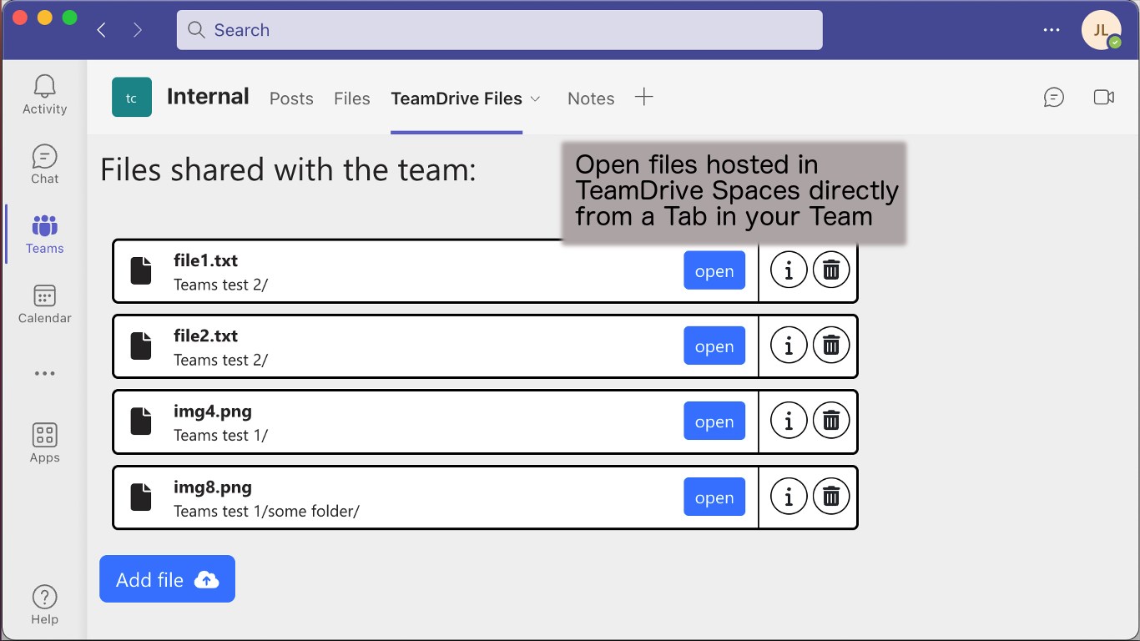Open img4.png with the open button

pyautogui.click(x=714, y=421)
